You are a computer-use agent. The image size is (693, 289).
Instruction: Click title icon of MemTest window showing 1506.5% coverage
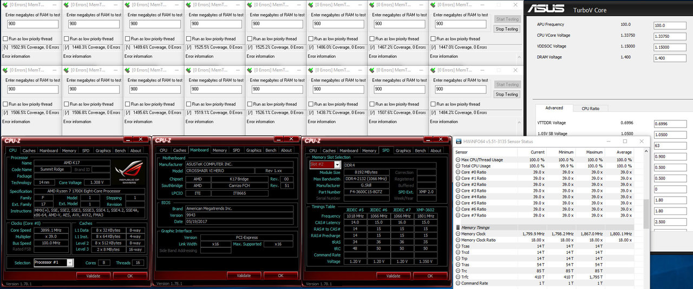coord(5,70)
